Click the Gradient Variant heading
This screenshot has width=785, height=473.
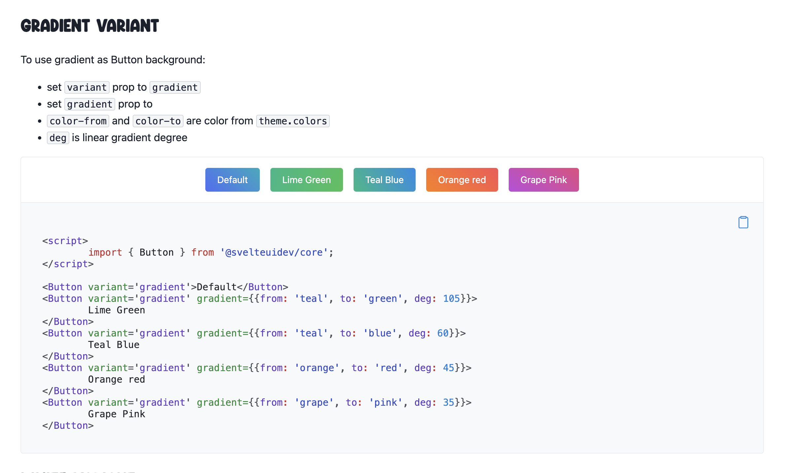(x=89, y=25)
